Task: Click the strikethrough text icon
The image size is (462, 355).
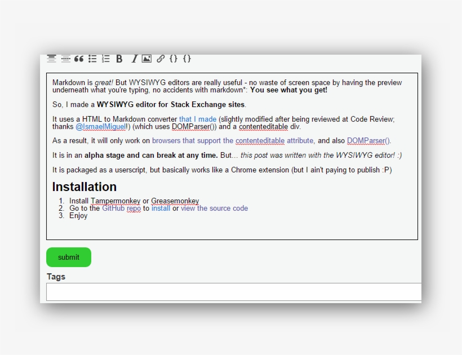Action: (65, 59)
